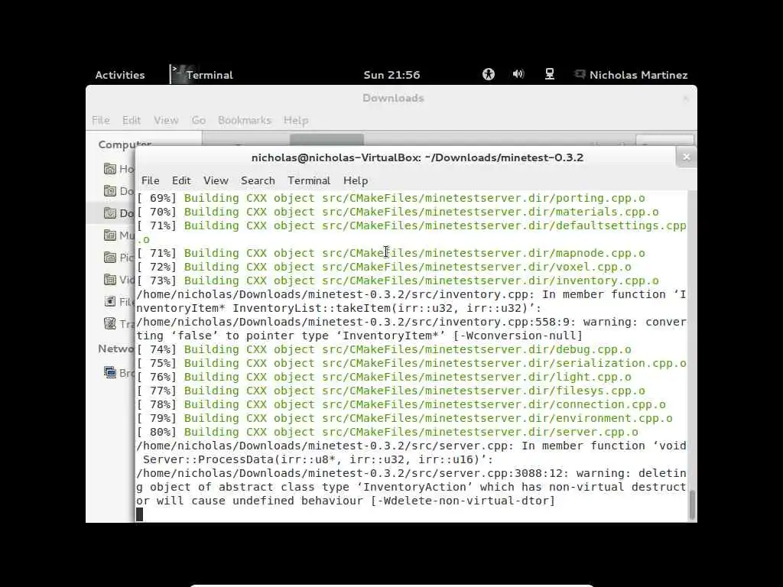Click the line building light.cpp.o
The width and height of the screenshot is (783, 587).
coord(384,378)
